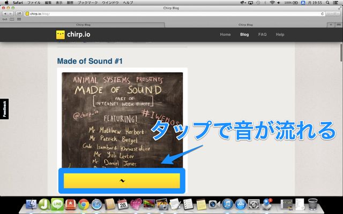Open the ブックマーク menu

[x=87, y=3]
